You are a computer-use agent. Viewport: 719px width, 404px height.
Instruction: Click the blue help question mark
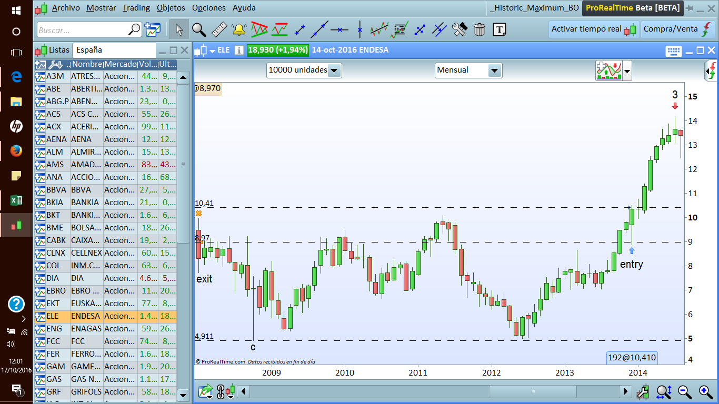coord(16,304)
